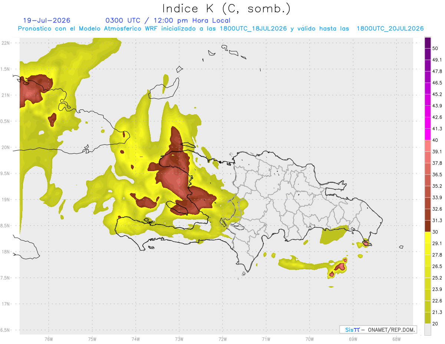Pick the bright yellow swatch between 29.1 and 30
Image resolution: width=445 pixels, height=344 pixels.
[x=428, y=237]
